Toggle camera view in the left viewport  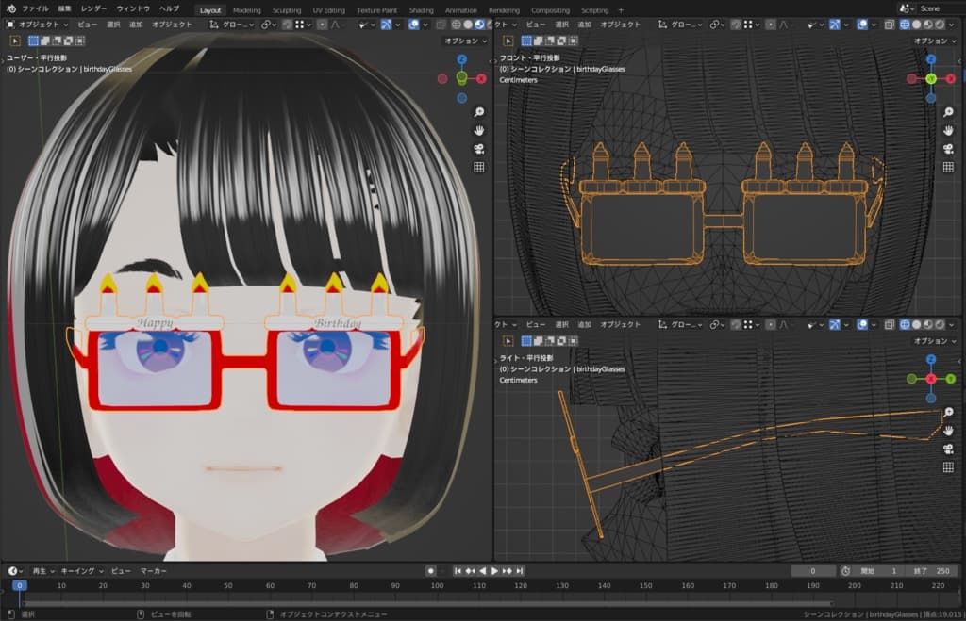pyautogui.click(x=478, y=149)
